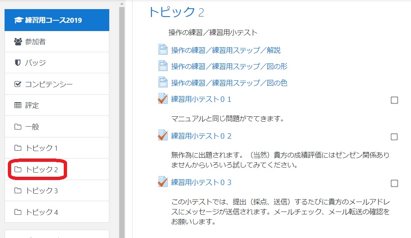Viewport: 411px width, 238px height.
Task: Click the sidebar scrollbar up arrow
Action: point(122,4)
